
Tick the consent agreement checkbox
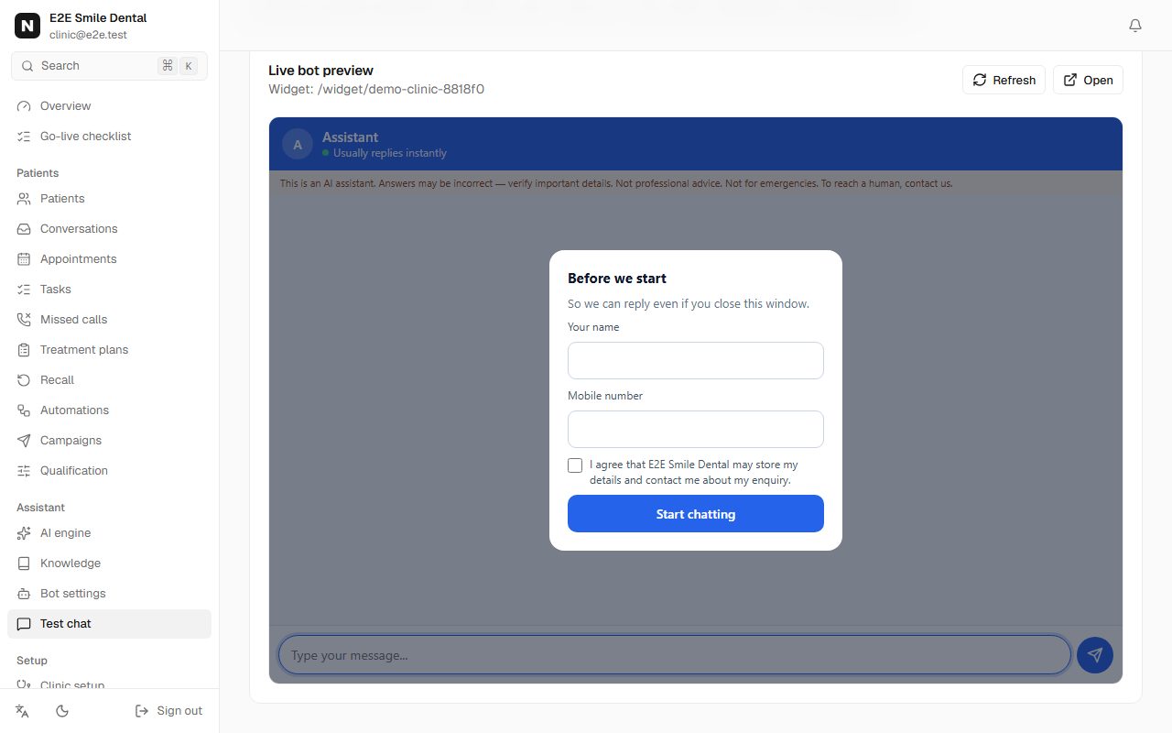pos(575,465)
